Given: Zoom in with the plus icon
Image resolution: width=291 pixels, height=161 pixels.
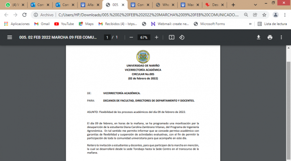Looking at the screenshot, I should 156,37.
